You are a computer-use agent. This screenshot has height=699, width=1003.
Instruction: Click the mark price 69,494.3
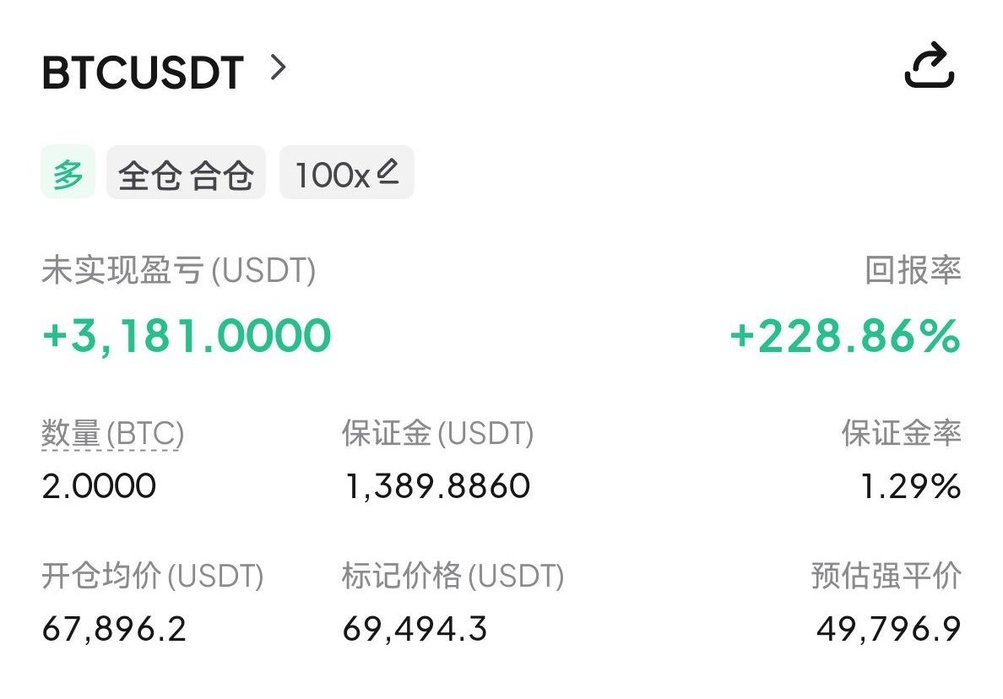(x=415, y=629)
